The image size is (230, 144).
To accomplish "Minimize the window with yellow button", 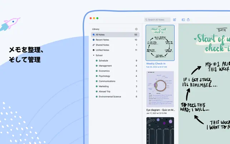I will 94,18.
